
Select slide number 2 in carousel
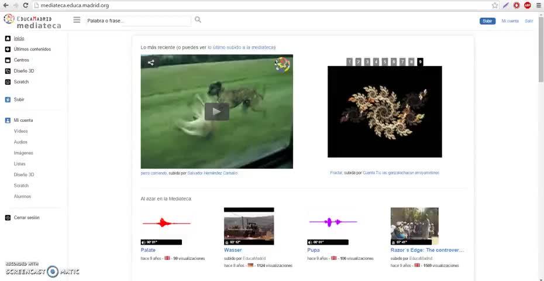(x=359, y=62)
